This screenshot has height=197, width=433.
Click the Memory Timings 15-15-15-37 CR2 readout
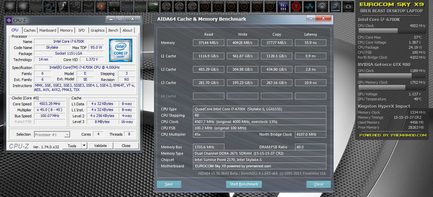407,117
